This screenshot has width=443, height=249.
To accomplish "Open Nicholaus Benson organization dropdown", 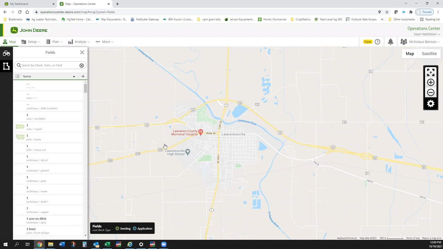I will [x=420, y=42].
